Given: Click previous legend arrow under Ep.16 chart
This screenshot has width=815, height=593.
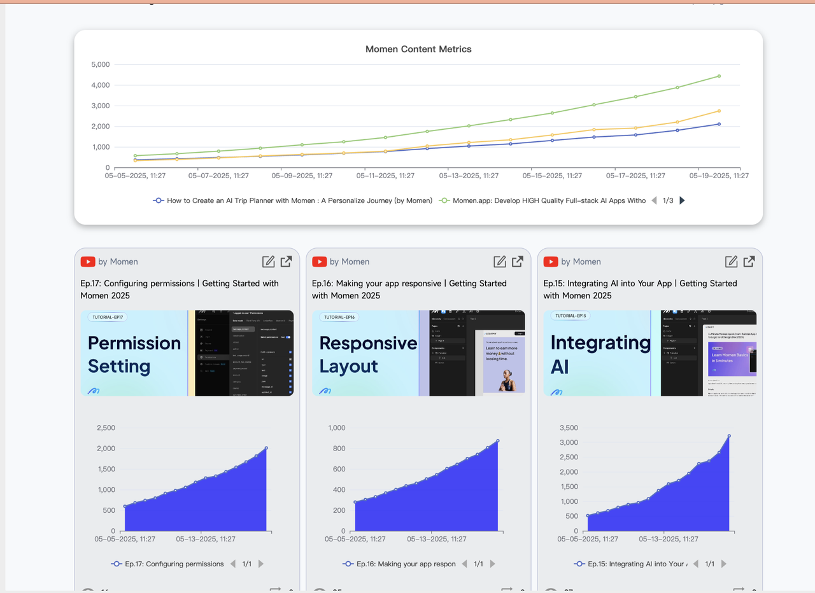Looking at the screenshot, I should tap(464, 564).
